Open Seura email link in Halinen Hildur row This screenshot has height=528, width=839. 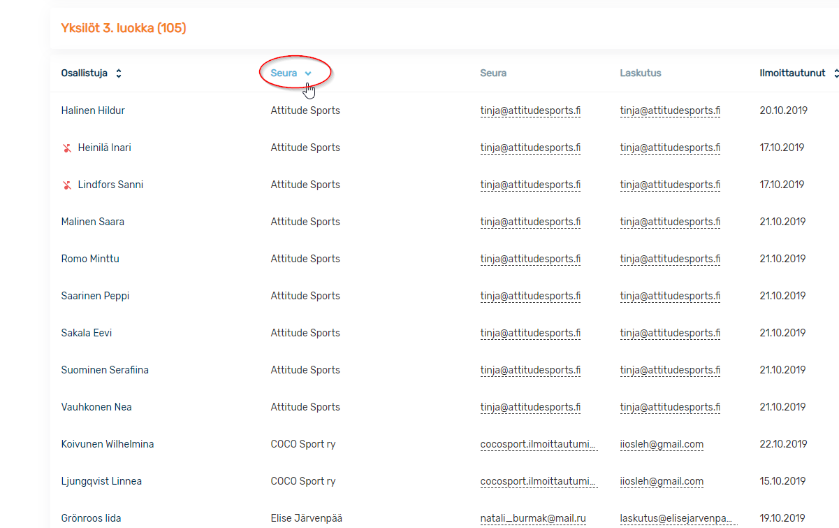[x=530, y=110]
